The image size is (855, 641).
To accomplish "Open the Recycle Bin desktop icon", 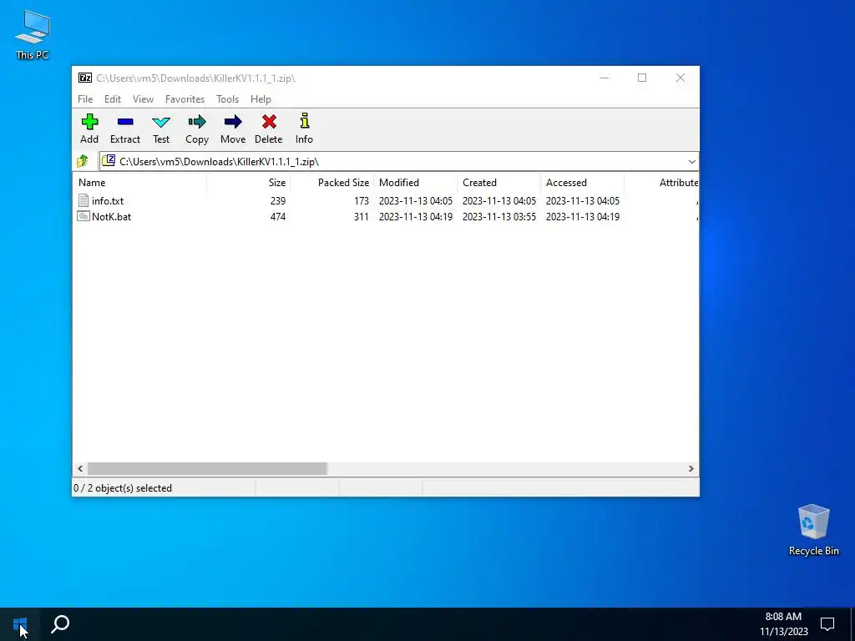I will click(x=813, y=530).
